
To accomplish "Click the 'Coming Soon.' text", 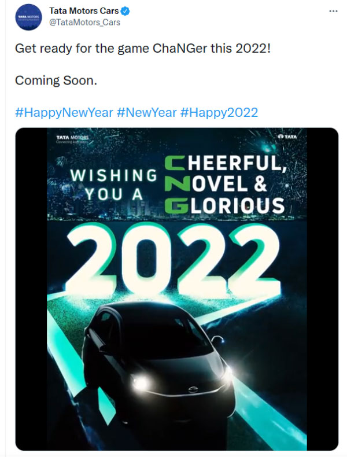I will pyautogui.click(x=56, y=80).
